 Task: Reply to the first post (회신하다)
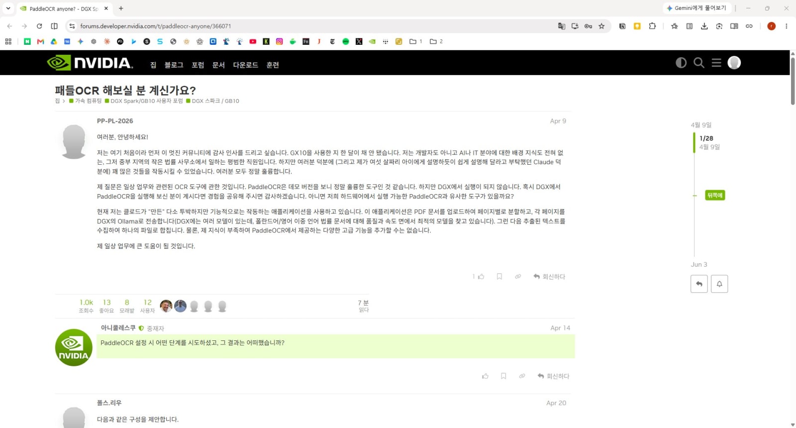tap(549, 277)
